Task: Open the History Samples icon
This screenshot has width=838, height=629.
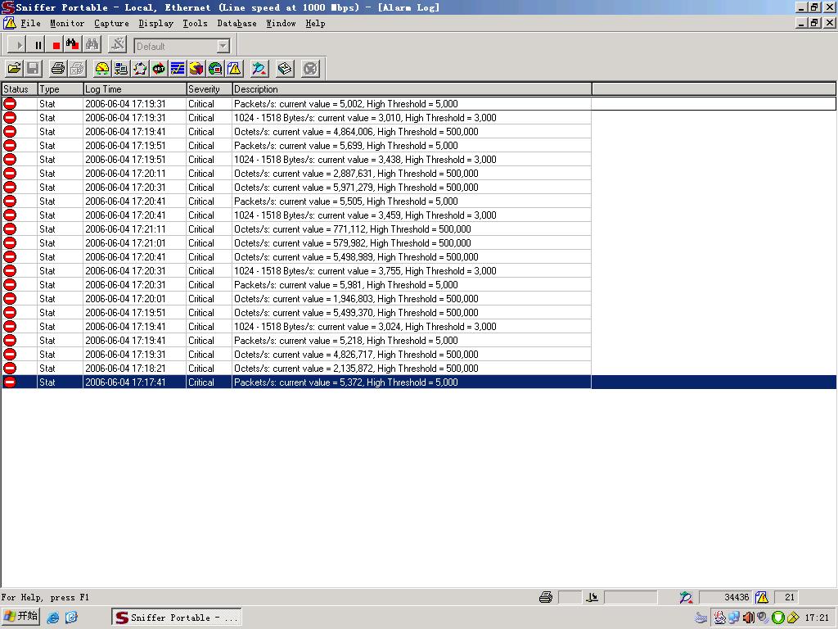Action: pos(178,69)
